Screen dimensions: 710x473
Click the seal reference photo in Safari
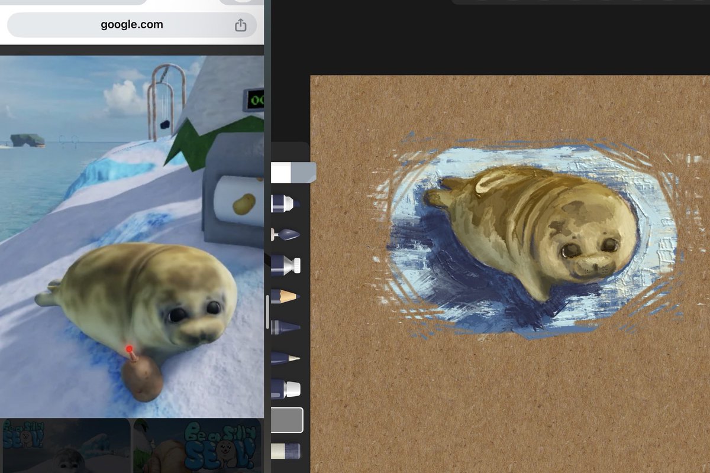click(x=131, y=237)
